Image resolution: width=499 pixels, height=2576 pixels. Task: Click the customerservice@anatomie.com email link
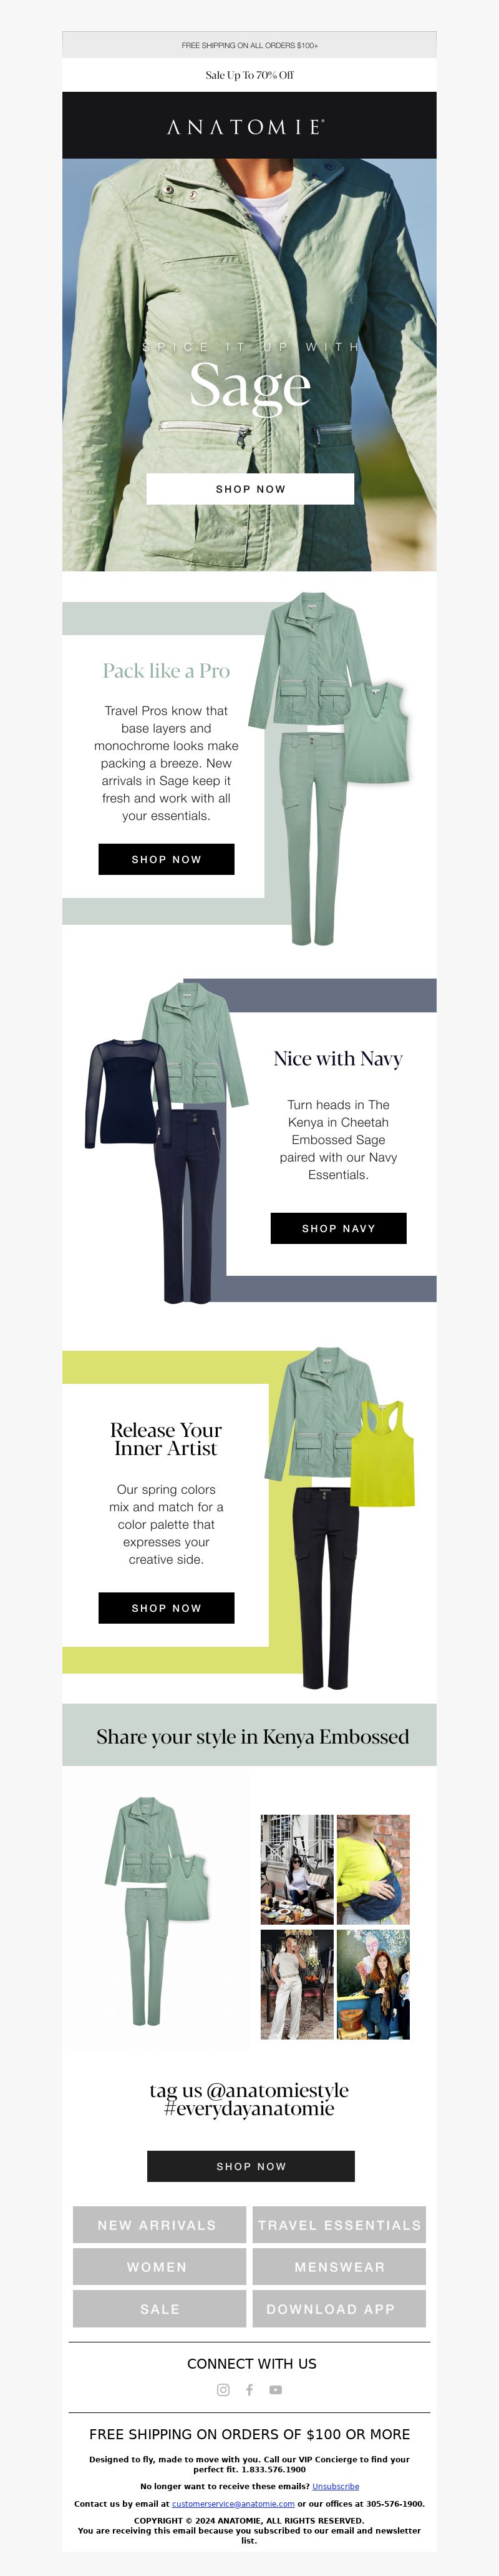click(x=233, y=2504)
